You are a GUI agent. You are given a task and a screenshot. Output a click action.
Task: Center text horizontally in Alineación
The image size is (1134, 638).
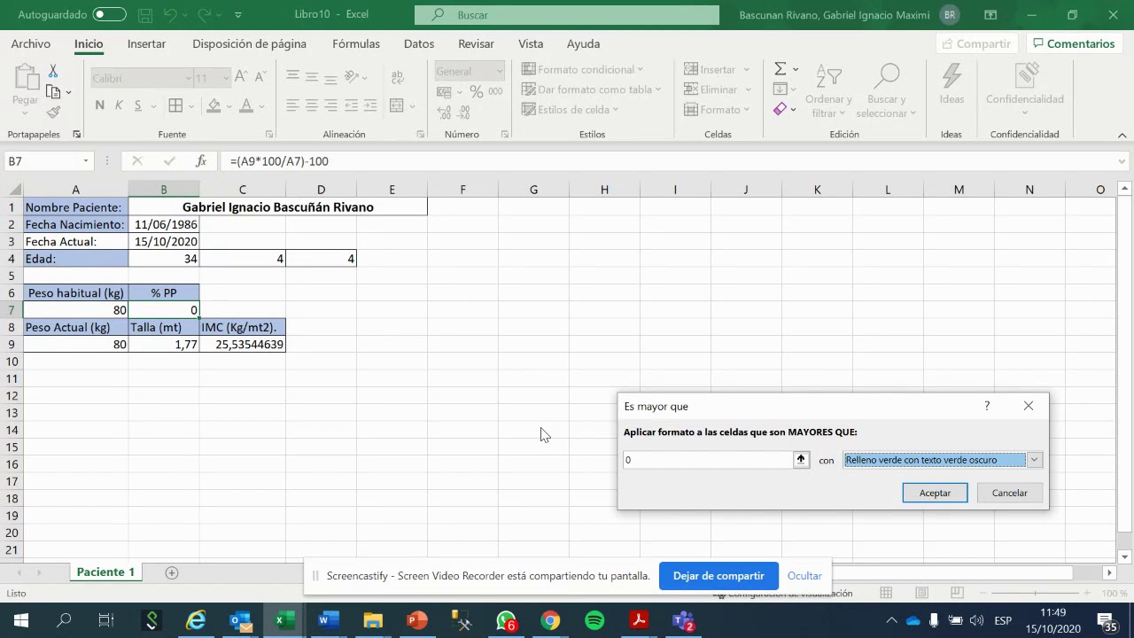pos(312,105)
